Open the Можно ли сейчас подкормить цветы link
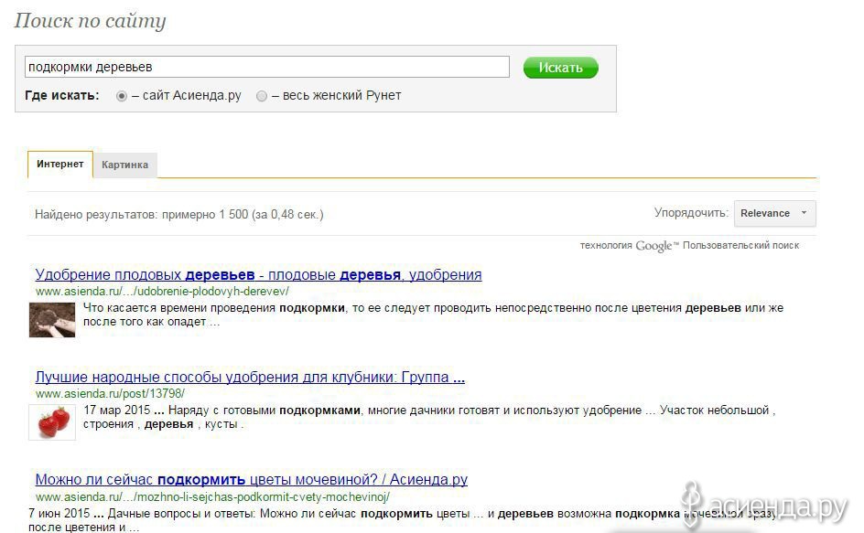The image size is (864, 533). 252,480
